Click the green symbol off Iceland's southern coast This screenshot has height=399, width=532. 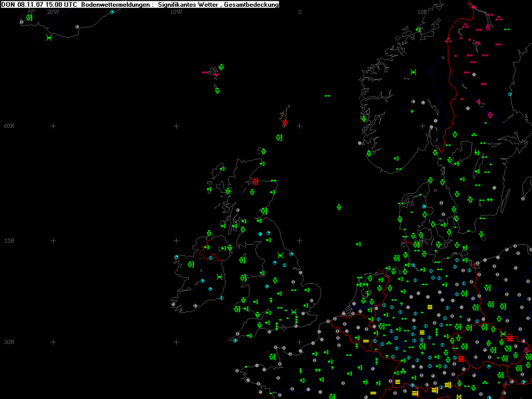point(49,38)
